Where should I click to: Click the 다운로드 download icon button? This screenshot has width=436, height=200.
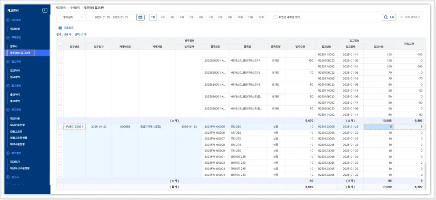[x=66, y=28]
